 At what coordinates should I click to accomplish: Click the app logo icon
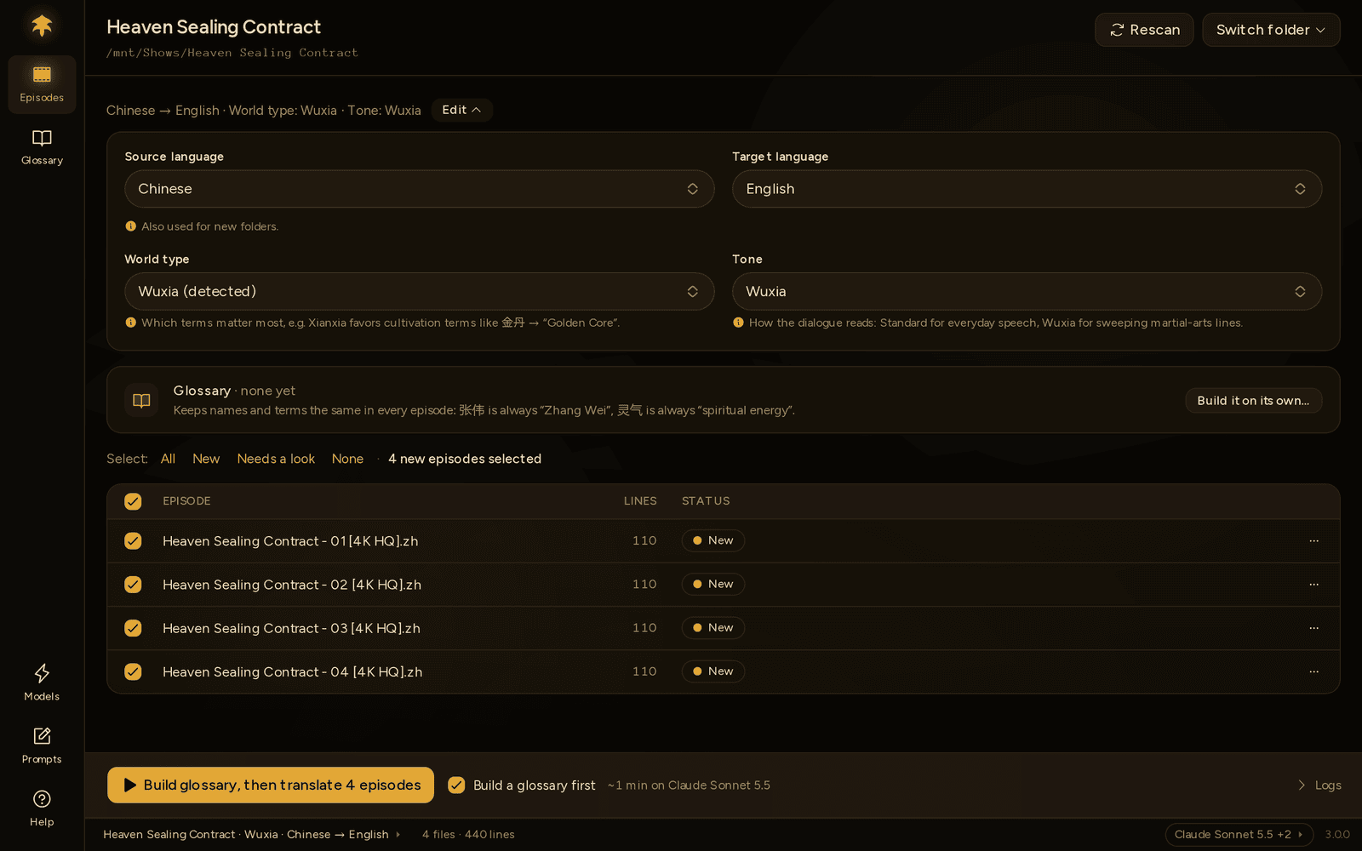click(42, 26)
